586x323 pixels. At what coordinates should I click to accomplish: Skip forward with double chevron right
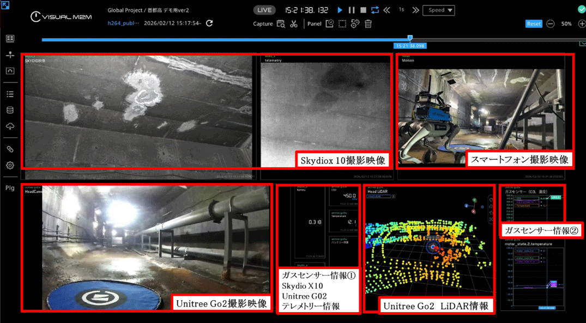(x=415, y=10)
